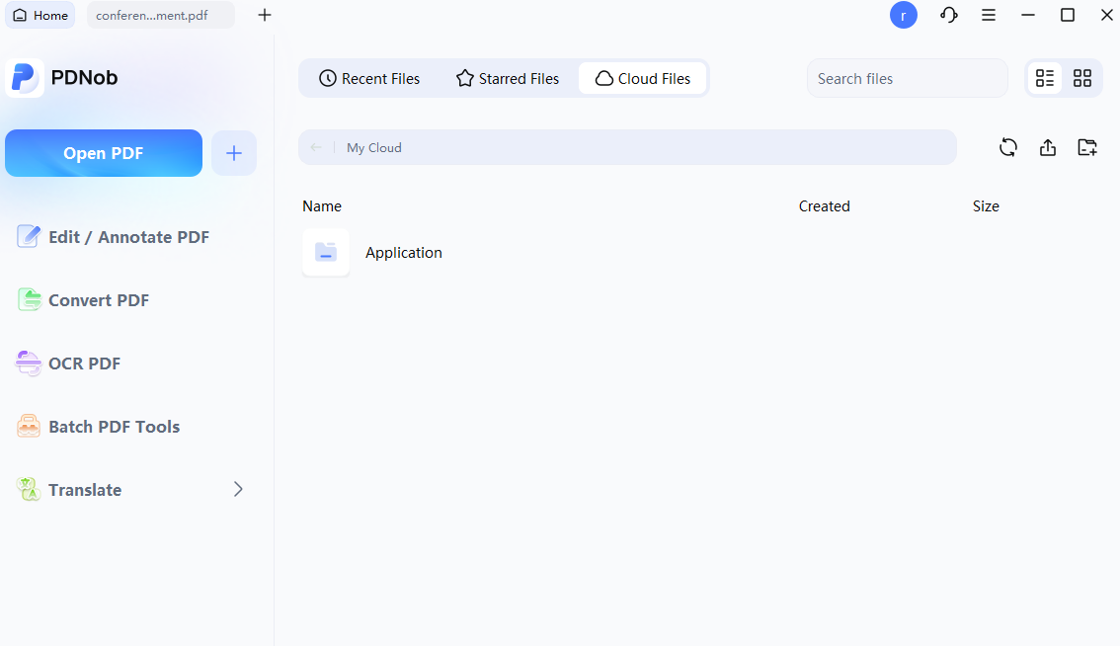This screenshot has width=1120, height=646.
Task: Click the upload file icon
Action: [x=1047, y=147]
